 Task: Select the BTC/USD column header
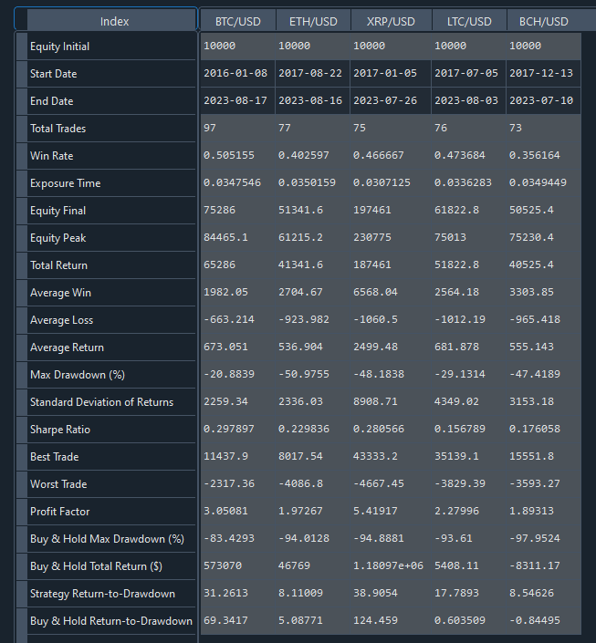tap(237, 21)
